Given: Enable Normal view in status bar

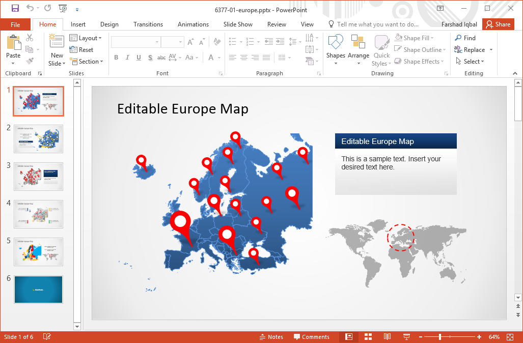Looking at the screenshot, I should (349, 337).
